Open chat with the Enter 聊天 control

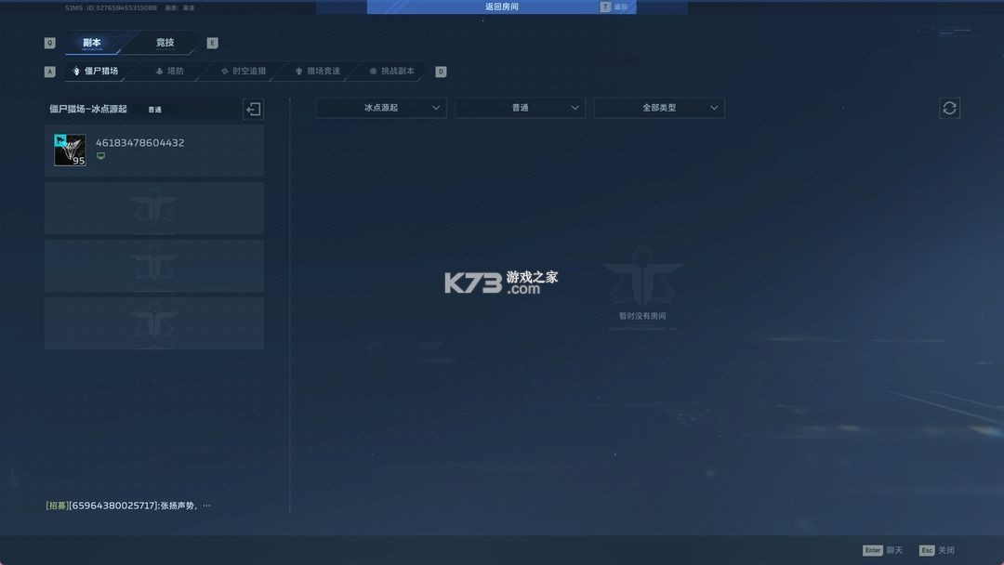click(x=882, y=550)
